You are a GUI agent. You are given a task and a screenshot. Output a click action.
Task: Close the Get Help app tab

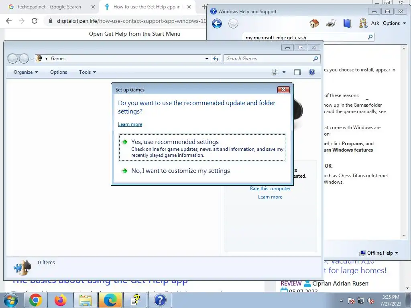189,7
